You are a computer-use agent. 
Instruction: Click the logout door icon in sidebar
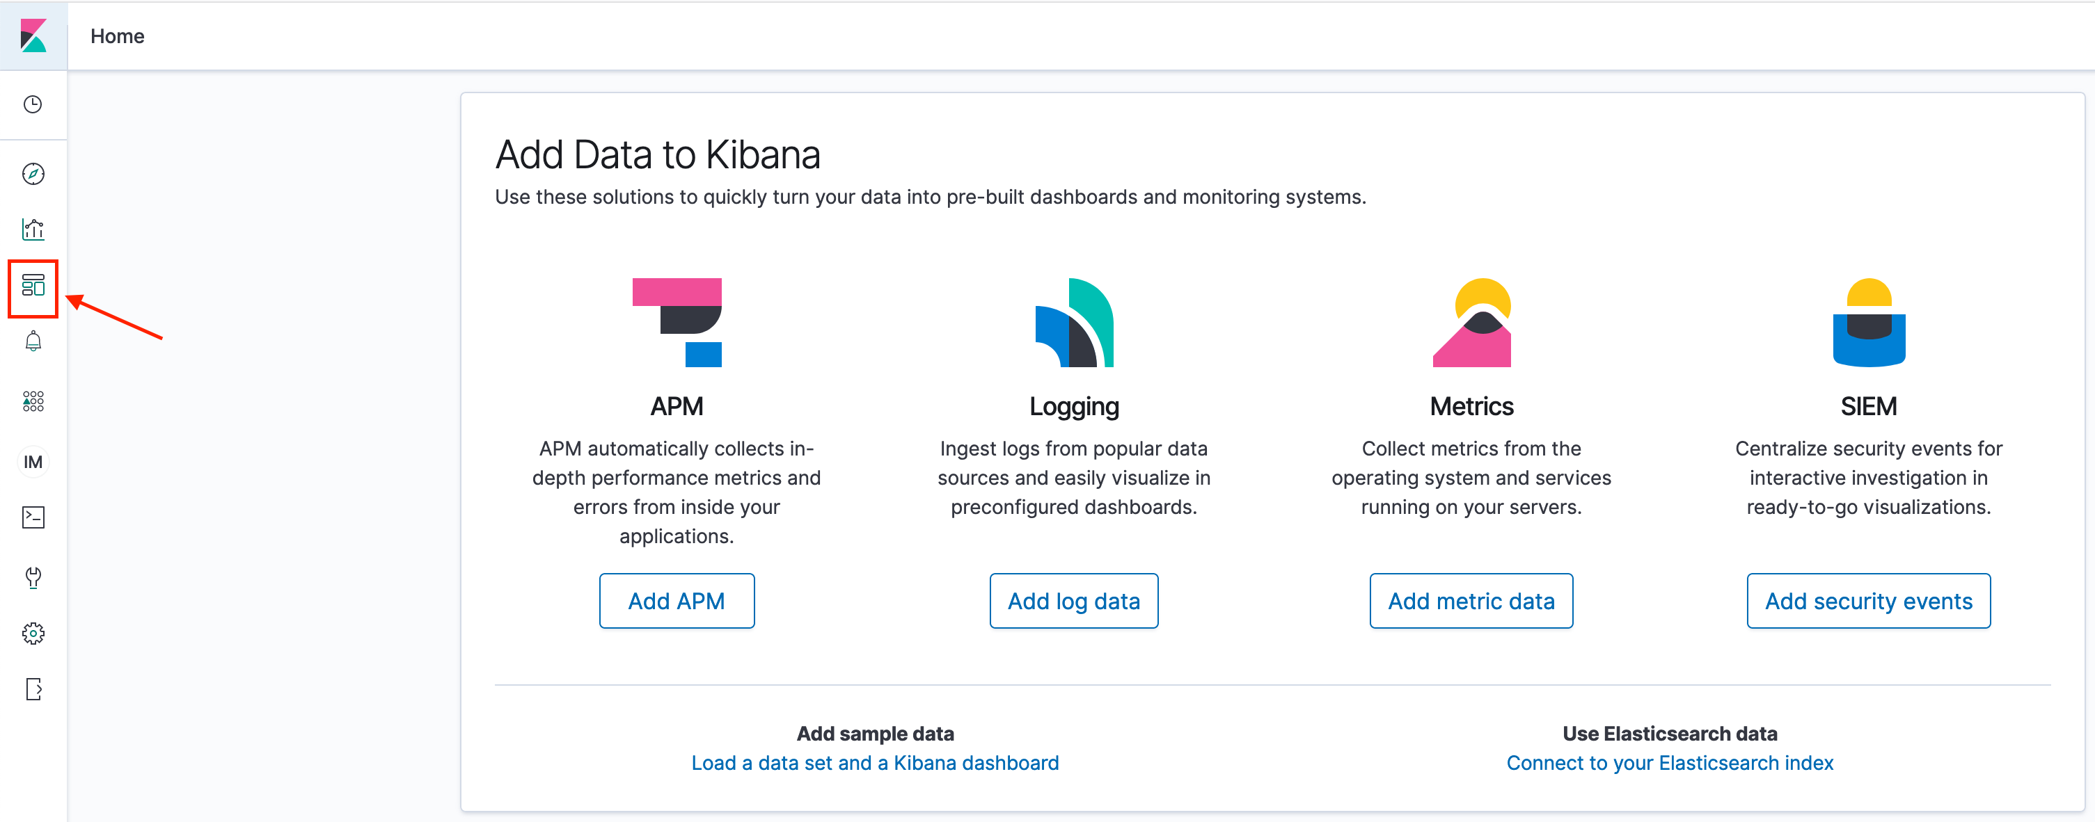(33, 688)
